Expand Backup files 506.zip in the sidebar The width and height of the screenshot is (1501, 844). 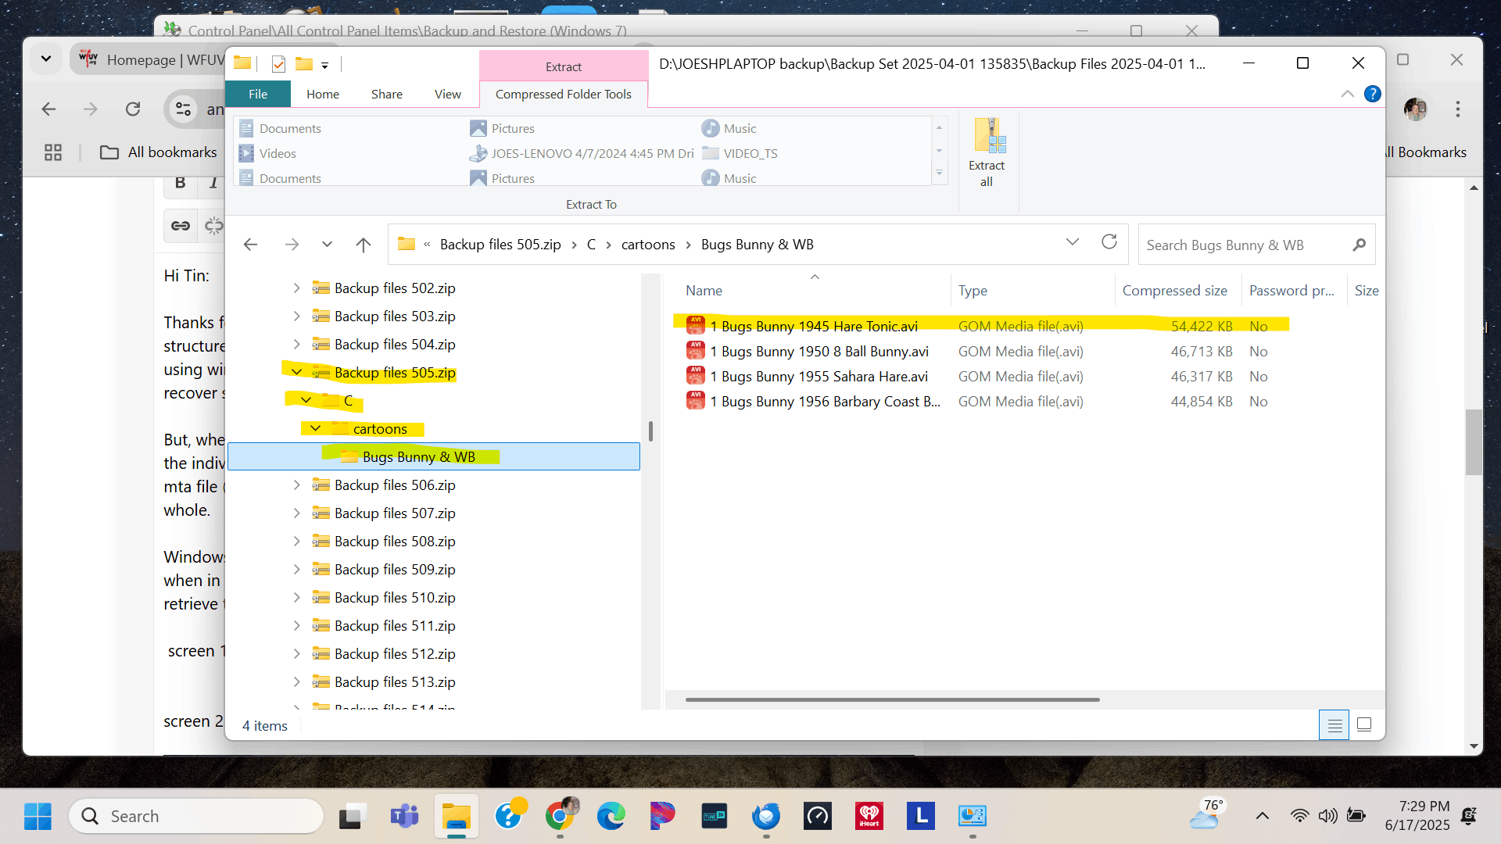pyautogui.click(x=296, y=485)
